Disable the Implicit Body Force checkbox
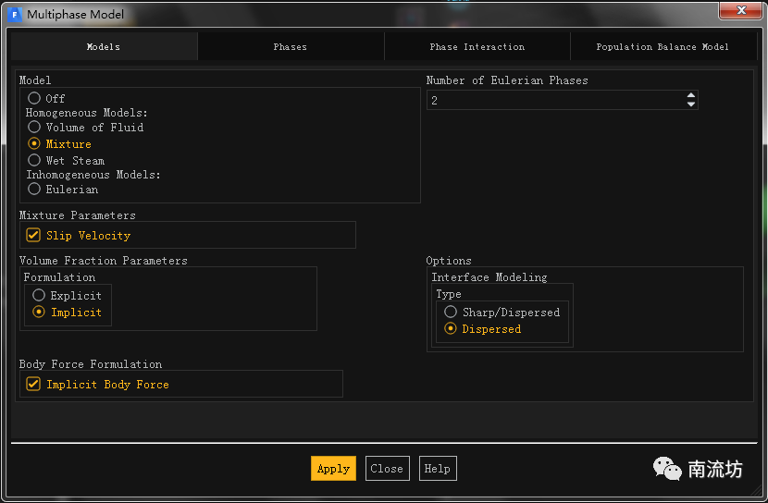This screenshot has width=768, height=503. [x=33, y=384]
